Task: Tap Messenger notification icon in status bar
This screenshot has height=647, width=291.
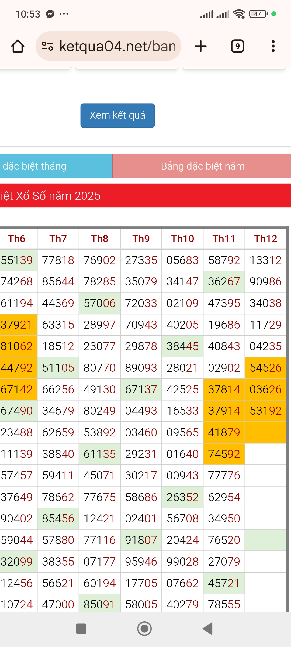Action: [50, 14]
